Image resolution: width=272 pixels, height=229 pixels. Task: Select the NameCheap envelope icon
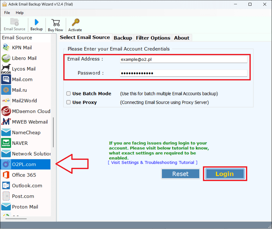(6, 132)
